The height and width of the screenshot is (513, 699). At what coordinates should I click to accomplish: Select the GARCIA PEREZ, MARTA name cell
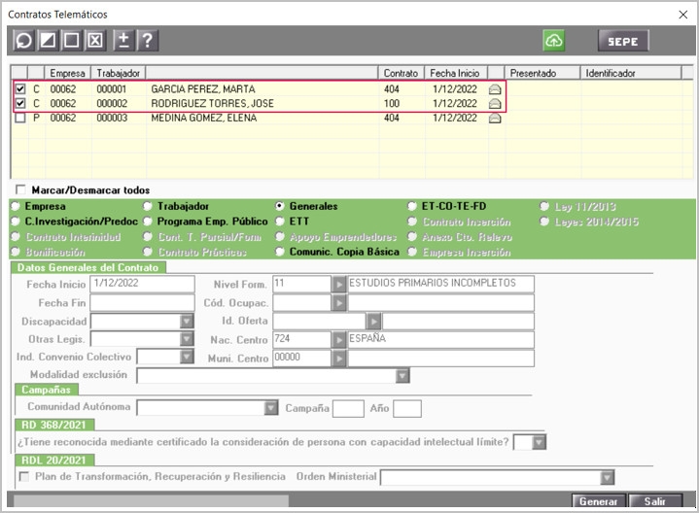(x=262, y=89)
